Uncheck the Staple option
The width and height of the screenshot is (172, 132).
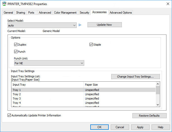[x=91, y=45]
